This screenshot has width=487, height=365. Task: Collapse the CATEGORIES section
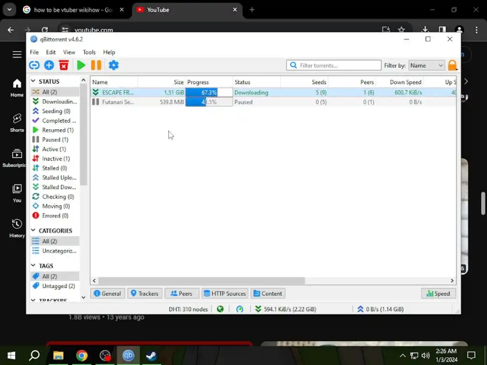point(33,231)
